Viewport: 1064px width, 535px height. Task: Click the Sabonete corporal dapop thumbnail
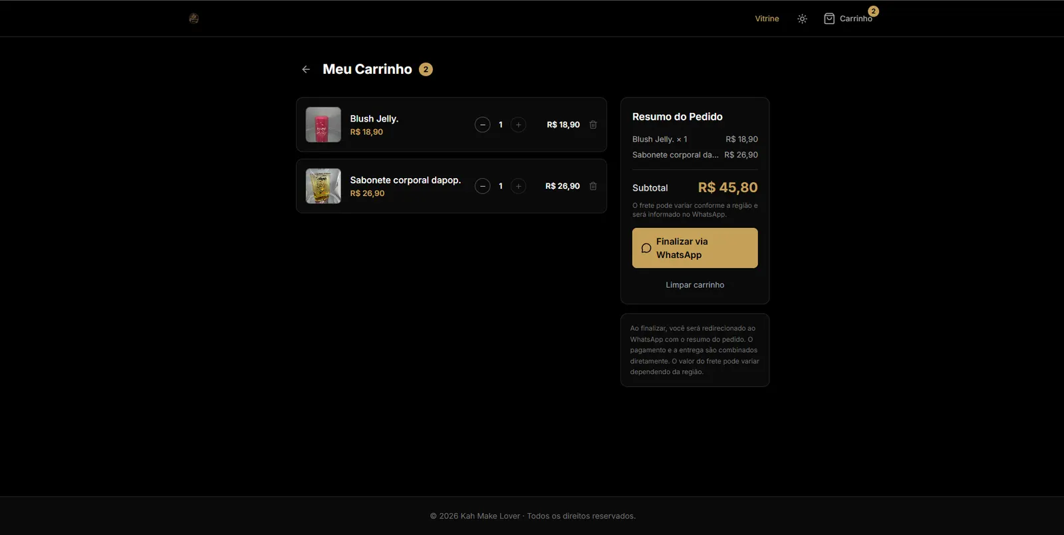[x=323, y=186]
